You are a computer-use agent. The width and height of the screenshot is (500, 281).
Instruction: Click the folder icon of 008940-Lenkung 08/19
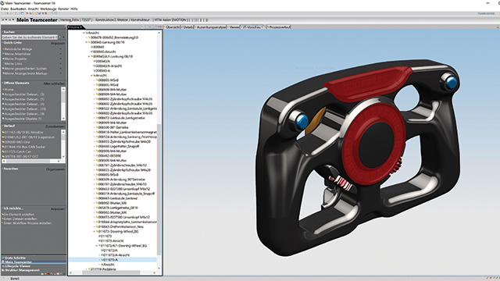coord(90,42)
